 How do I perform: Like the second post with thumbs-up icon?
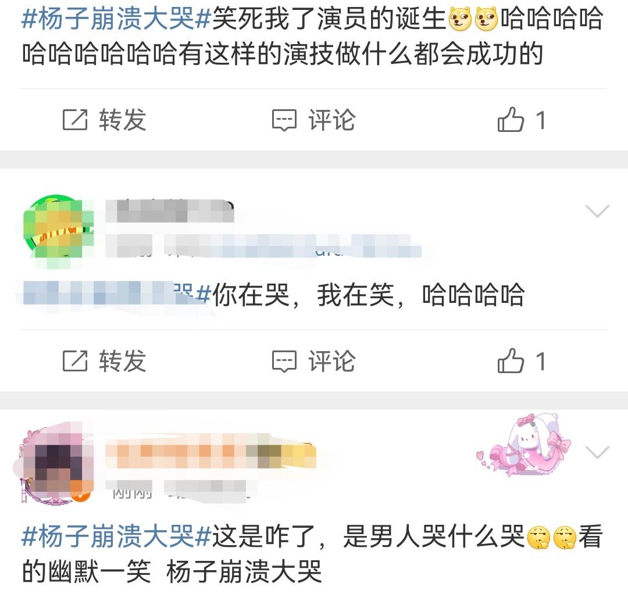511,360
